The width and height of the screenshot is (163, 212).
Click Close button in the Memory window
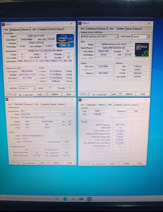139,163
